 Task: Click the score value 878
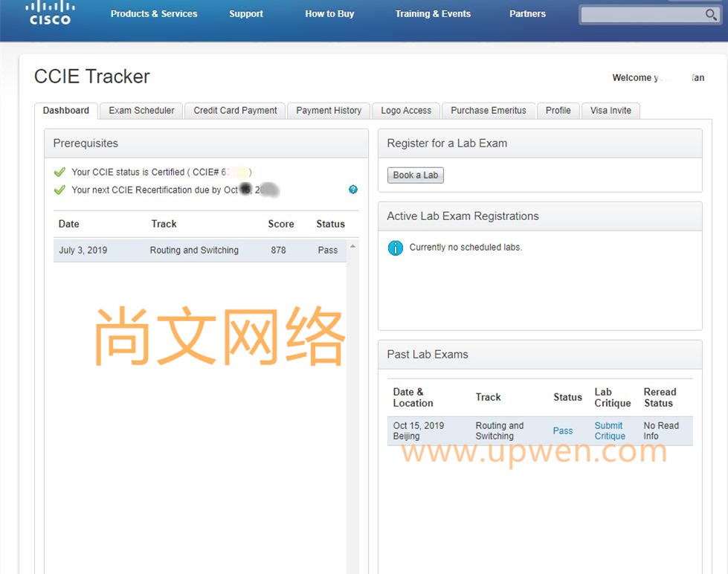coord(279,251)
